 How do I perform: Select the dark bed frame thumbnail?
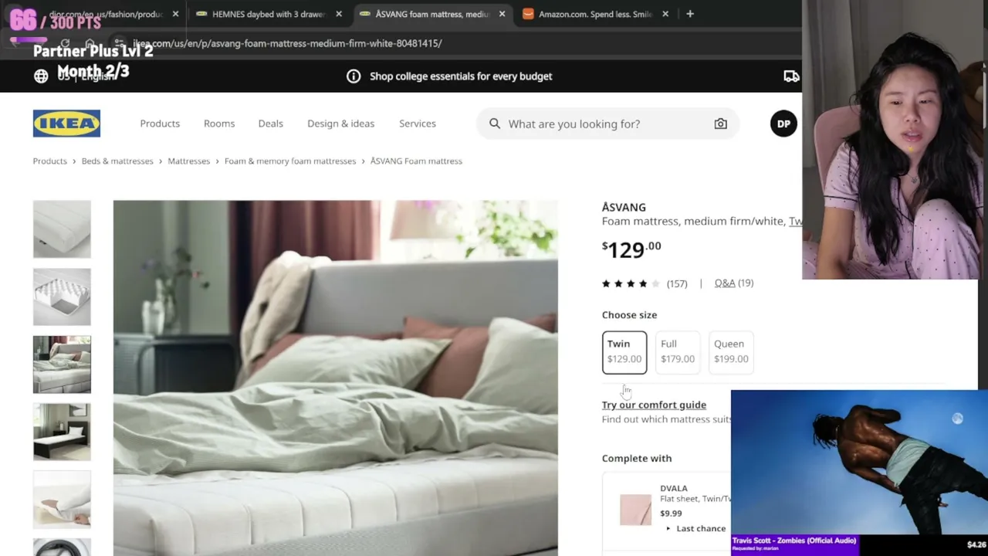coord(62,432)
